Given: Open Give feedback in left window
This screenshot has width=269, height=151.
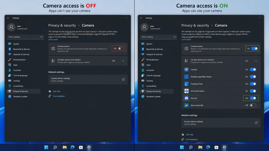Looking at the screenshot, I should [59, 96].
